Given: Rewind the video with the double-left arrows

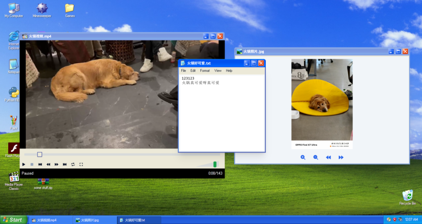Looking at the screenshot, I should (48, 164).
